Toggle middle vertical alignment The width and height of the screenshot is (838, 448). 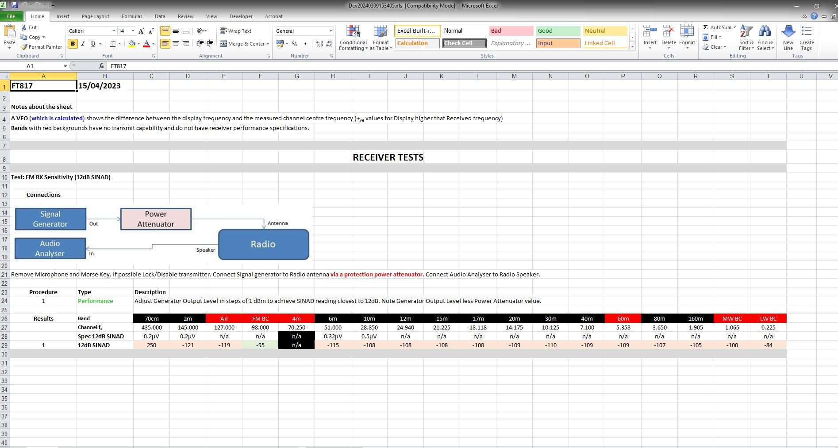pos(176,31)
